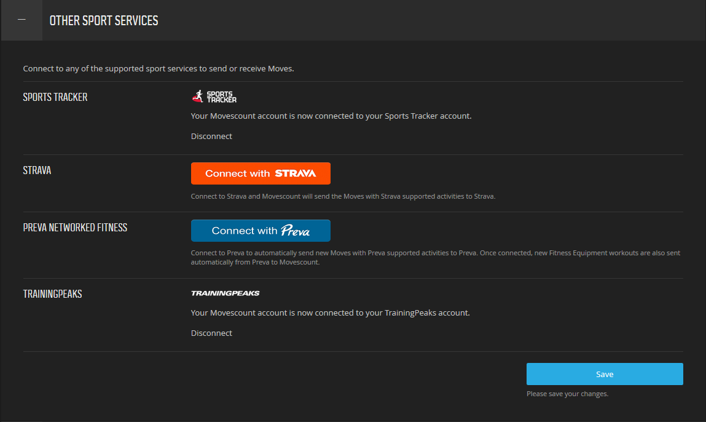
Task: Collapse the Other Sport Services section
Action: [22, 20]
